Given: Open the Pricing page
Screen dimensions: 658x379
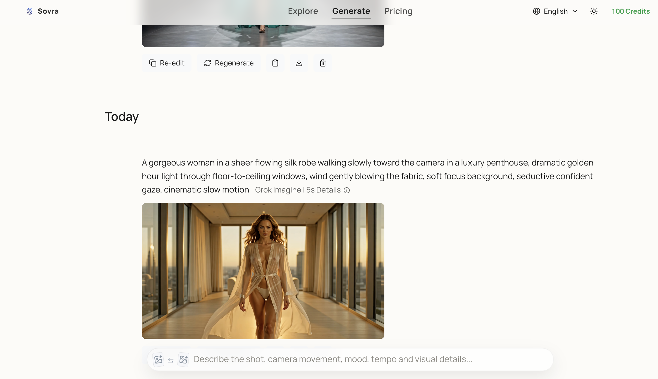Looking at the screenshot, I should pyautogui.click(x=398, y=11).
